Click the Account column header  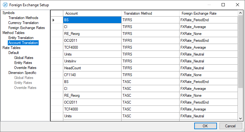tap(92, 13)
